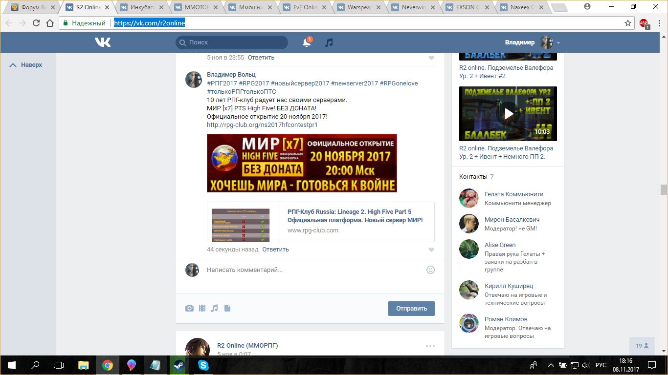This screenshot has height=375, width=668.
Task: Attach a document to the comment
Action: point(227,308)
